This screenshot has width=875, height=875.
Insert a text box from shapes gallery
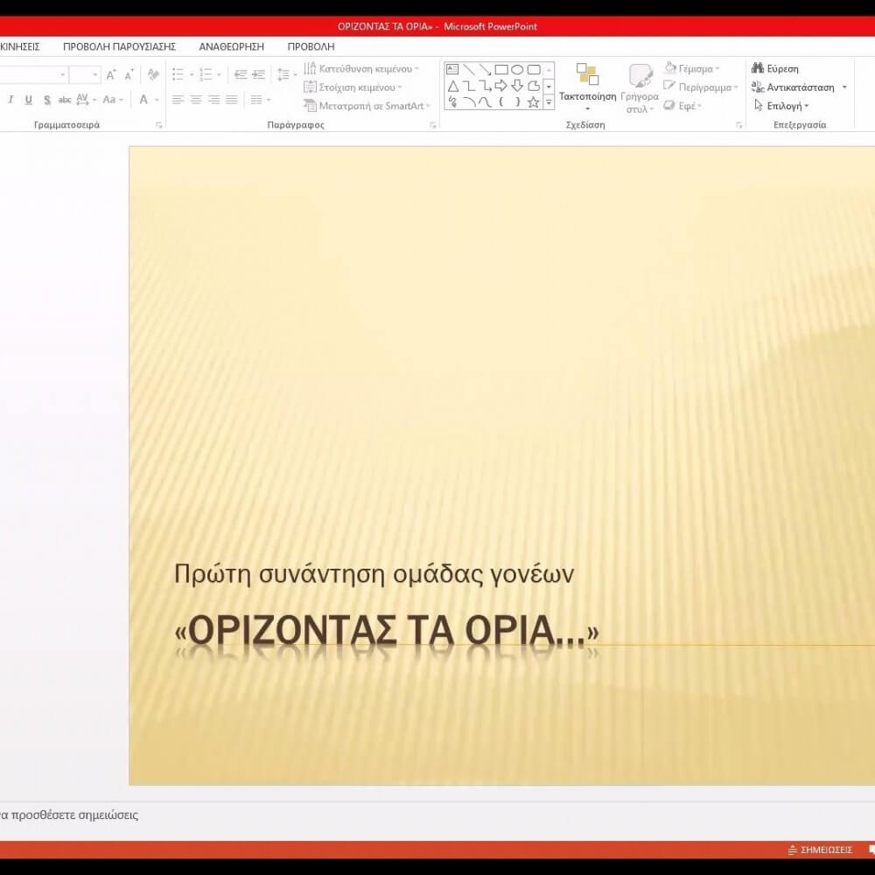[452, 69]
